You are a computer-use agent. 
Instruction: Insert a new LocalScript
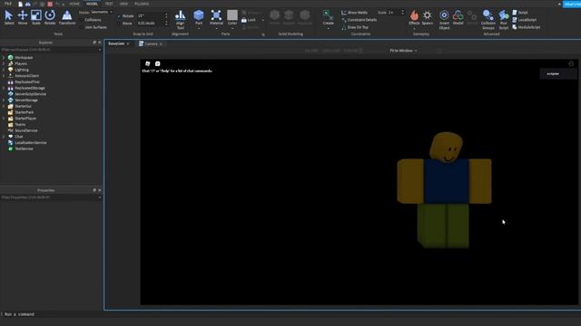click(524, 20)
